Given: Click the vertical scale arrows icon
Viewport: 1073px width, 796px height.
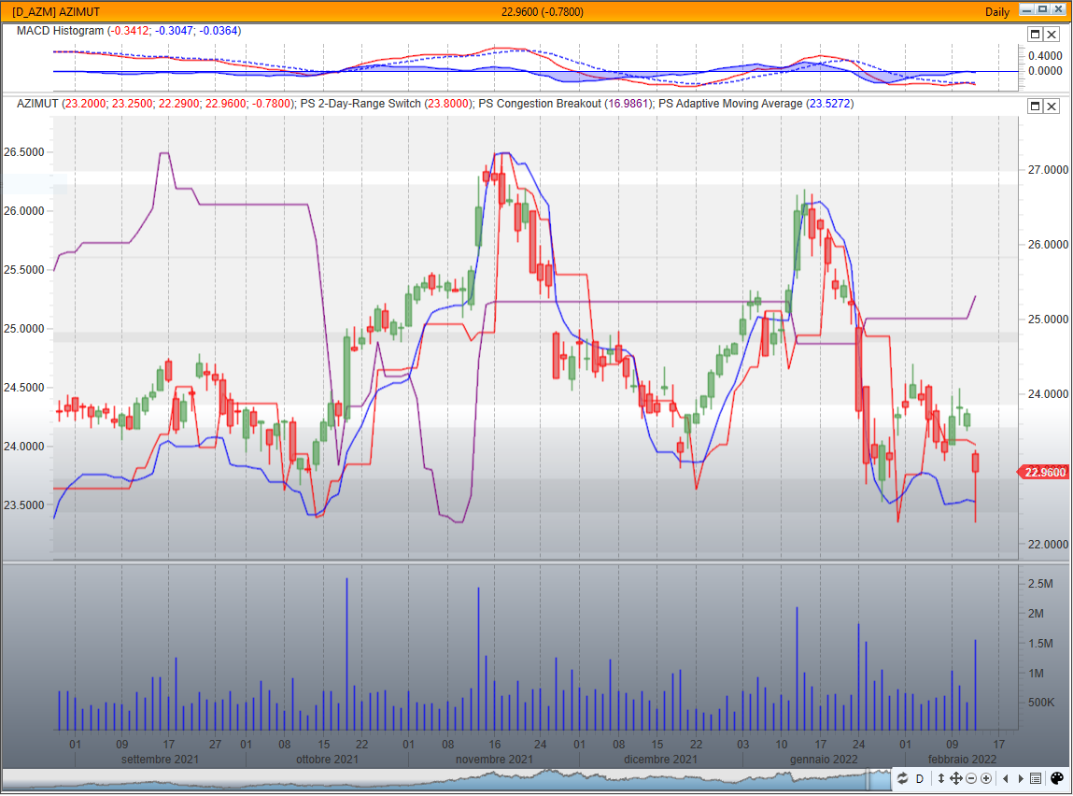Looking at the screenshot, I should pyautogui.click(x=941, y=778).
